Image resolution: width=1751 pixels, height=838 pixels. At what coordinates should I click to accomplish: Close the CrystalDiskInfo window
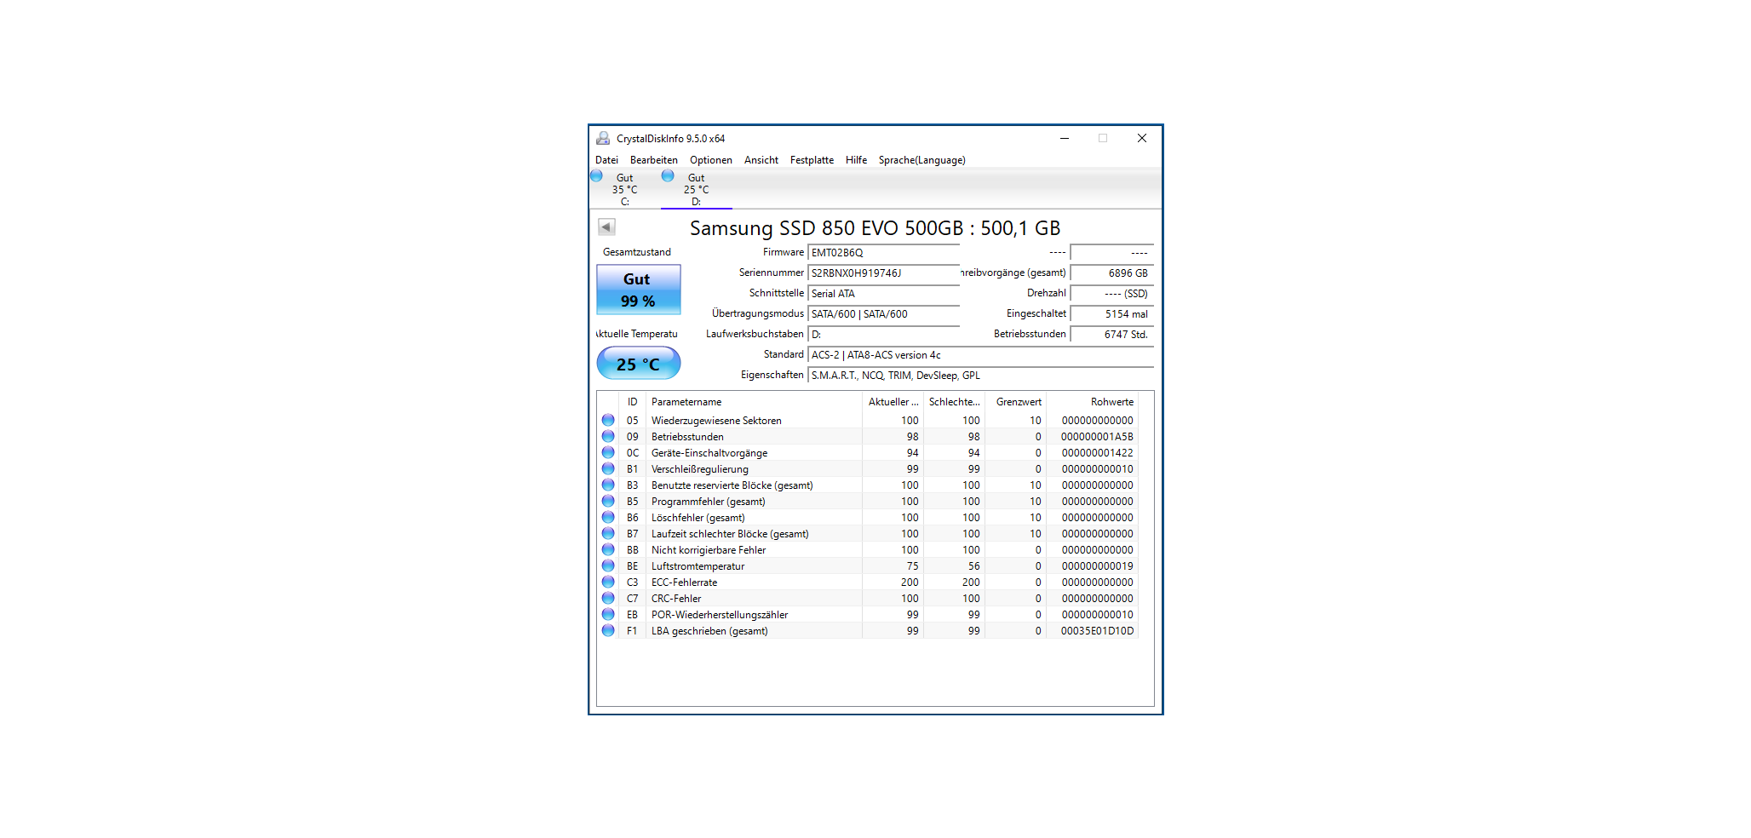click(x=1142, y=138)
